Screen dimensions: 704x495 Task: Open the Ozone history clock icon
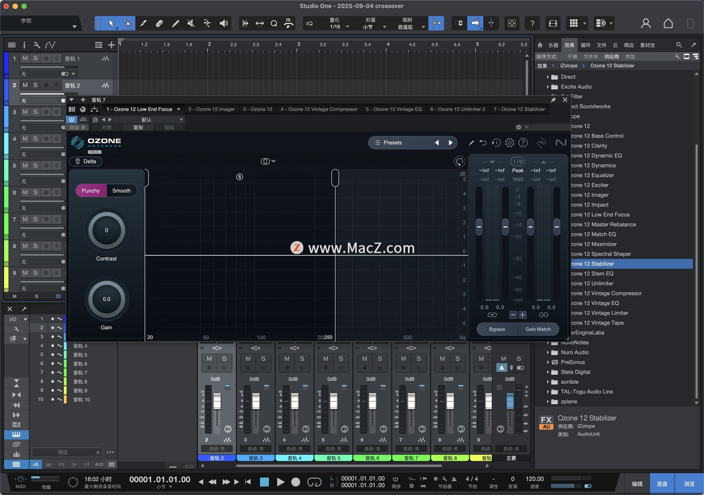(x=496, y=143)
